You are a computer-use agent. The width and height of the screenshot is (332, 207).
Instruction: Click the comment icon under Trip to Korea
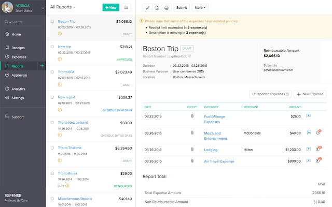point(60,186)
